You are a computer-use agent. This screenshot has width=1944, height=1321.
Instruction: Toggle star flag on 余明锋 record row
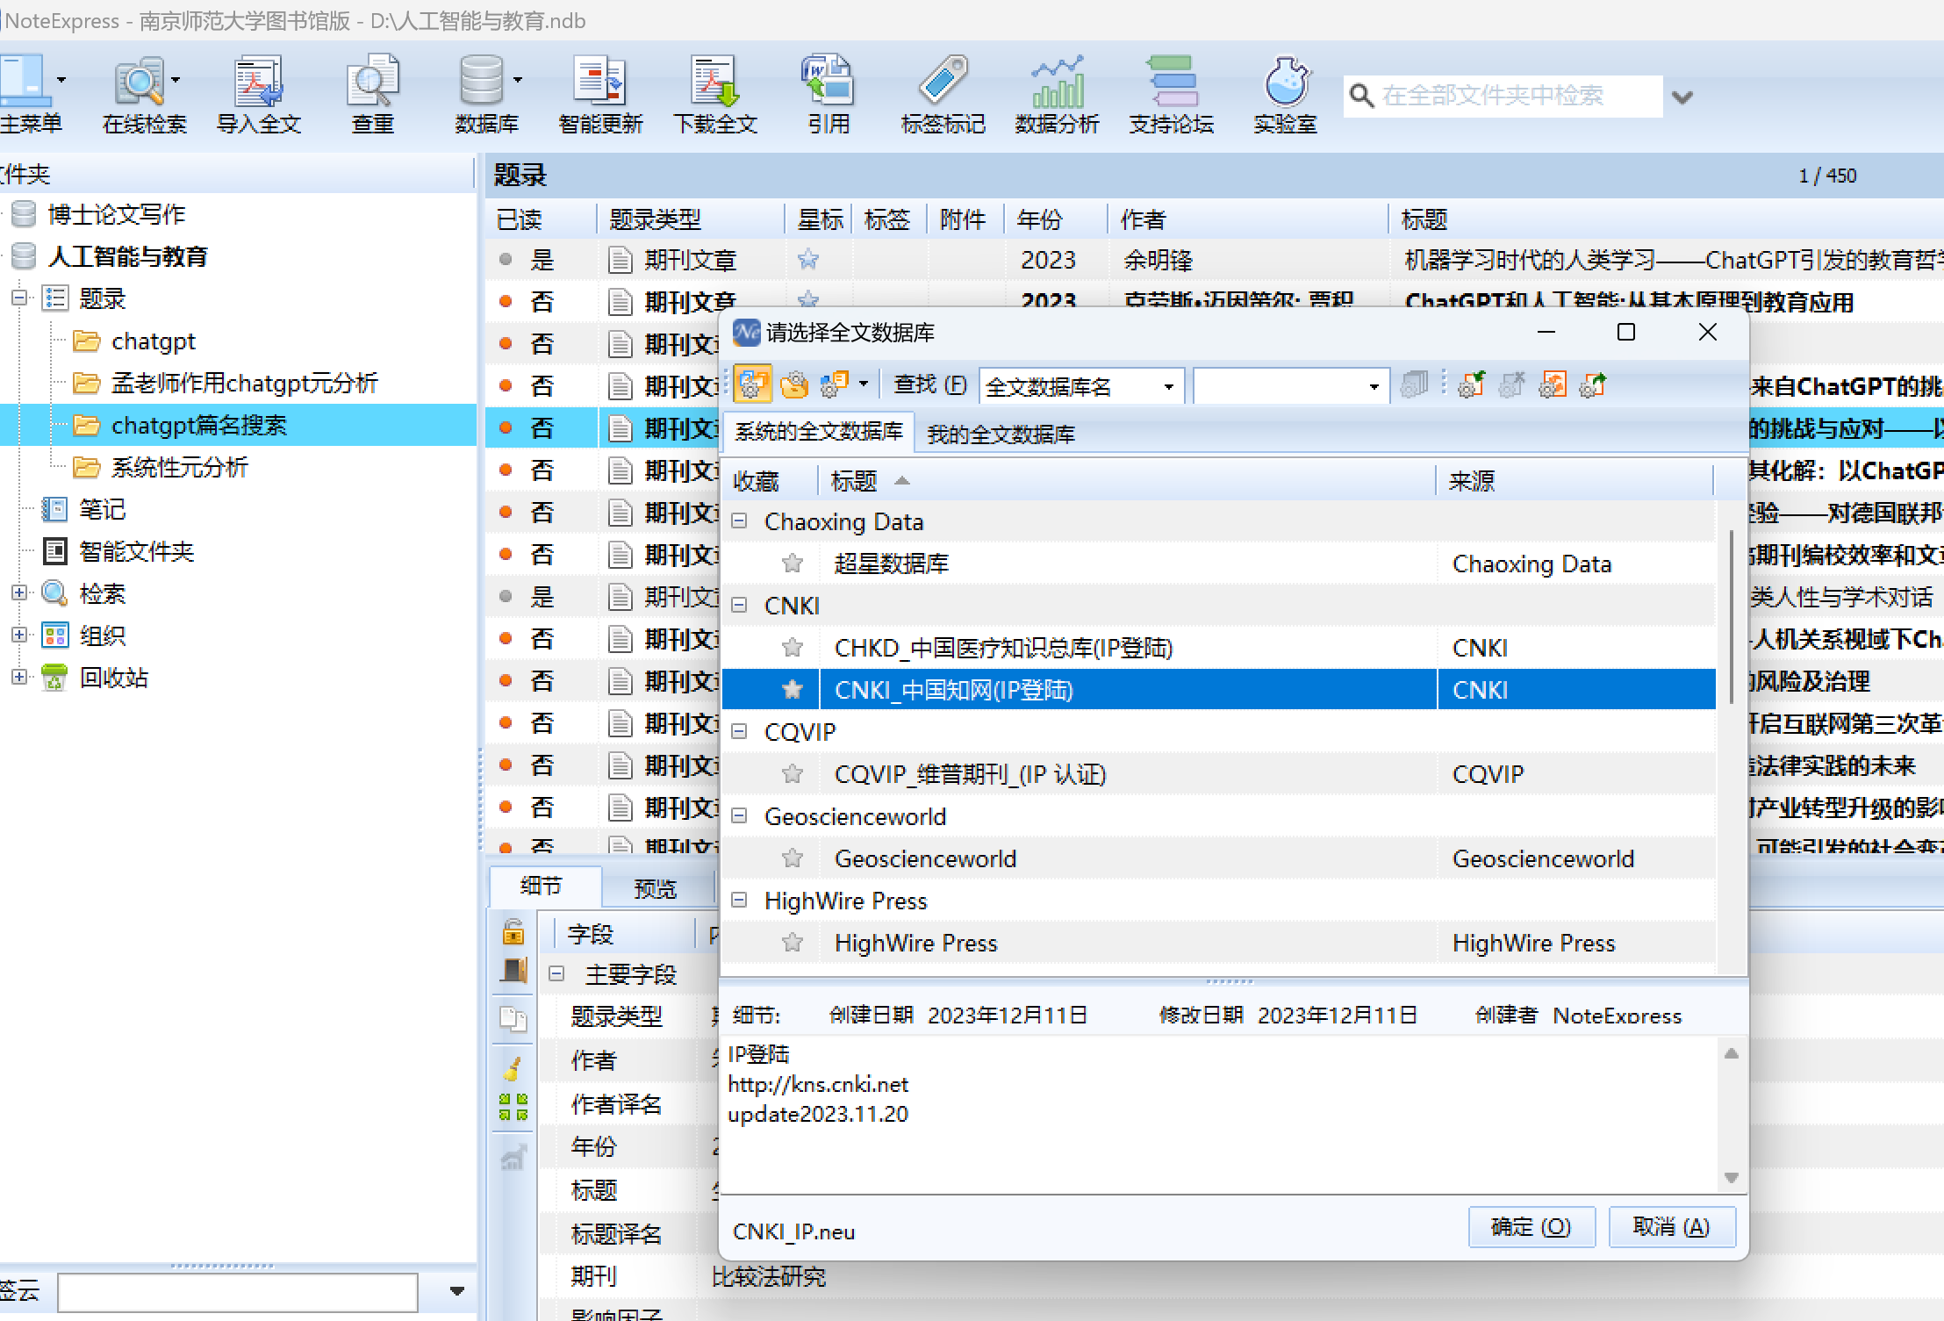click(x=808, y=259)
